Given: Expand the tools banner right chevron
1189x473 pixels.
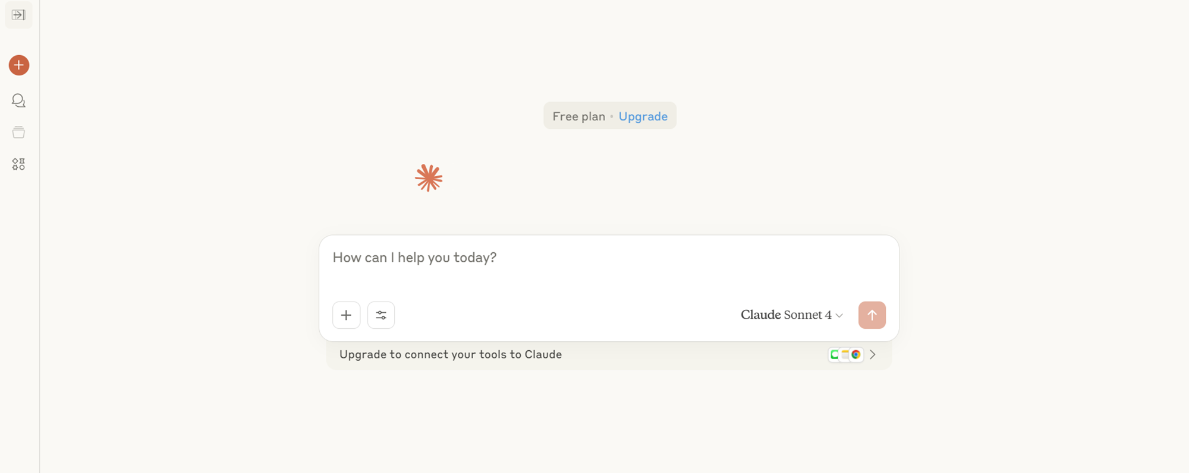Looking at the screenshot, I should coord(873,354).
